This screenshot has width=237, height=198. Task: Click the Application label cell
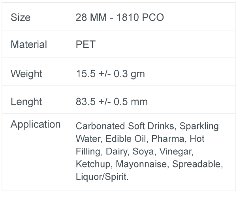[x=34, y=152]
